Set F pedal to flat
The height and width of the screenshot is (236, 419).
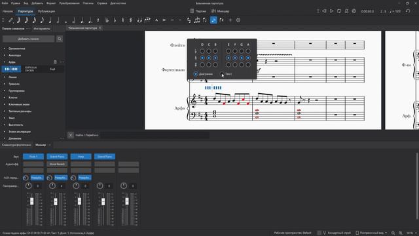tap(235, 51)
